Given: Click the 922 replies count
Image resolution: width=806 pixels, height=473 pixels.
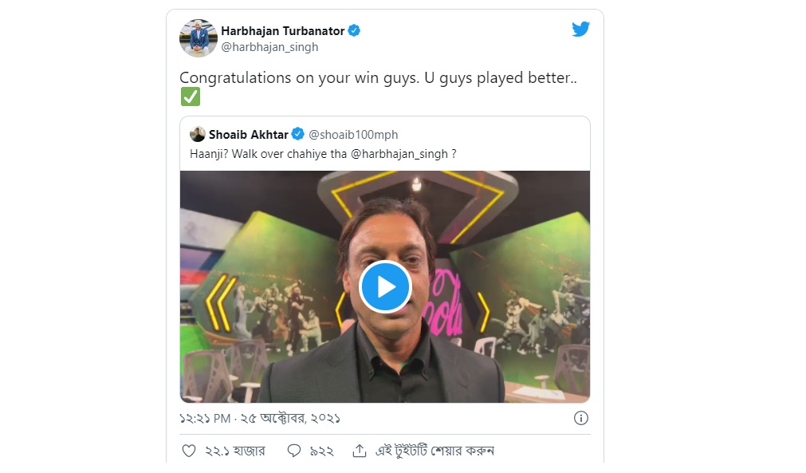Looking at the screenshot, I should 322,451.
